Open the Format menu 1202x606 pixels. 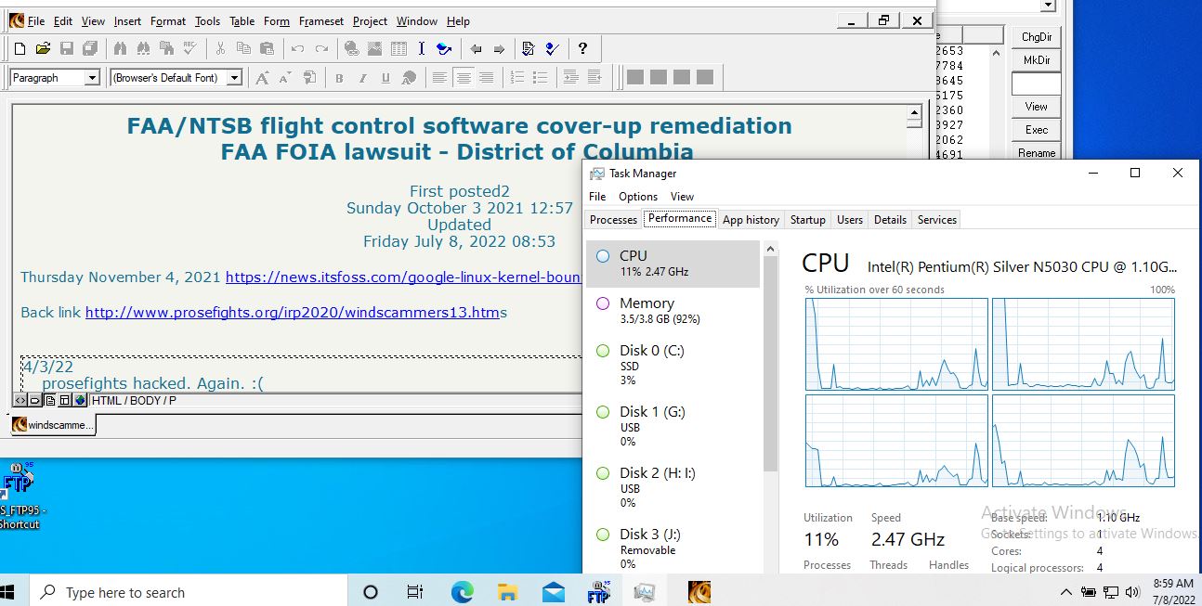coord(168,21)
